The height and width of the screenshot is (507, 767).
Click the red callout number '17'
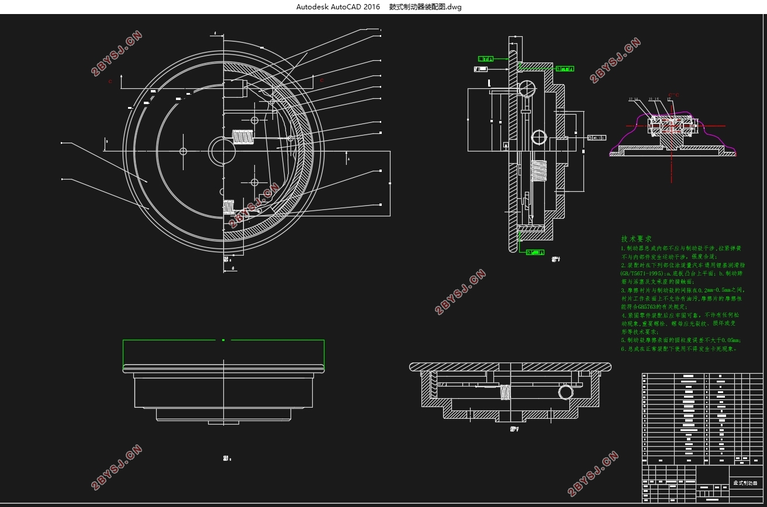coord(669,99)
